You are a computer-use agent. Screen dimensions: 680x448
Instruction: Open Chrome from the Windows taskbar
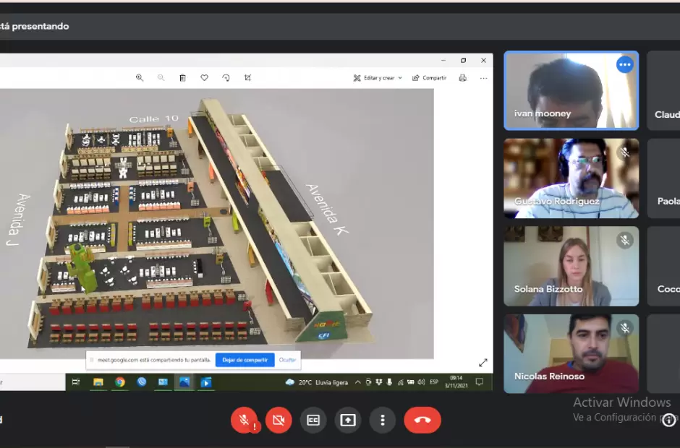coord(120,382)
